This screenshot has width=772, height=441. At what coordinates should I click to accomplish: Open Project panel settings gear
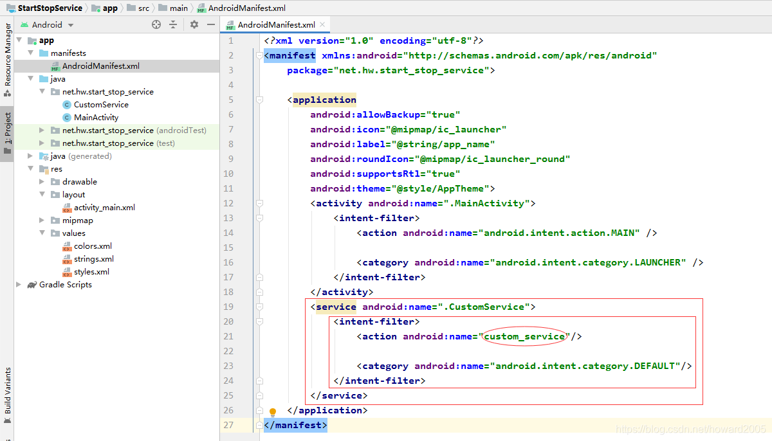[194, 24]
